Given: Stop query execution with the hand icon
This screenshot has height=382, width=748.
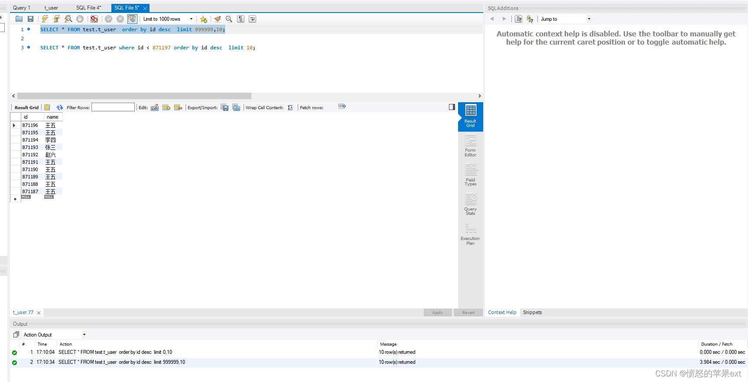Looking at the screenshot, I should tap(80, 19).
